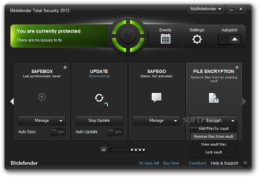
Task: Click Safebox Manage button
Action: coord(42,120)
